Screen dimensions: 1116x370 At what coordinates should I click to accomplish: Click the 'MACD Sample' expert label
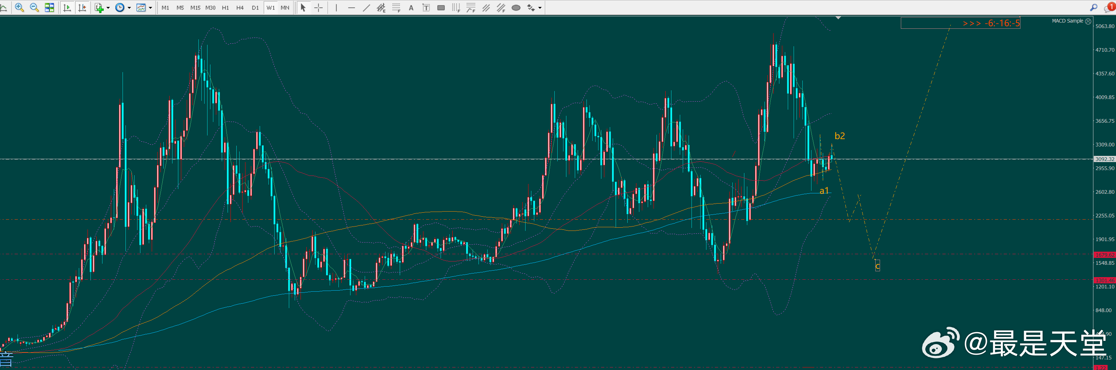pyautogui.click(x=1067, y=21)
